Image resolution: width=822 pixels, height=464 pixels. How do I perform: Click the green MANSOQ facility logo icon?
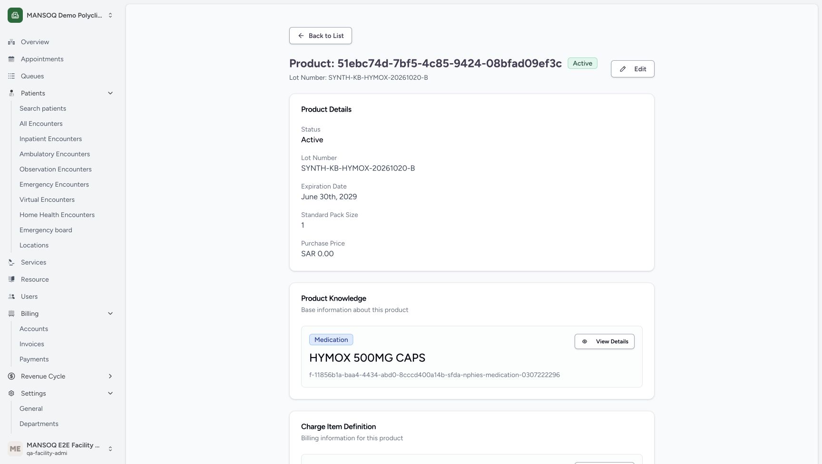(15, 15)
